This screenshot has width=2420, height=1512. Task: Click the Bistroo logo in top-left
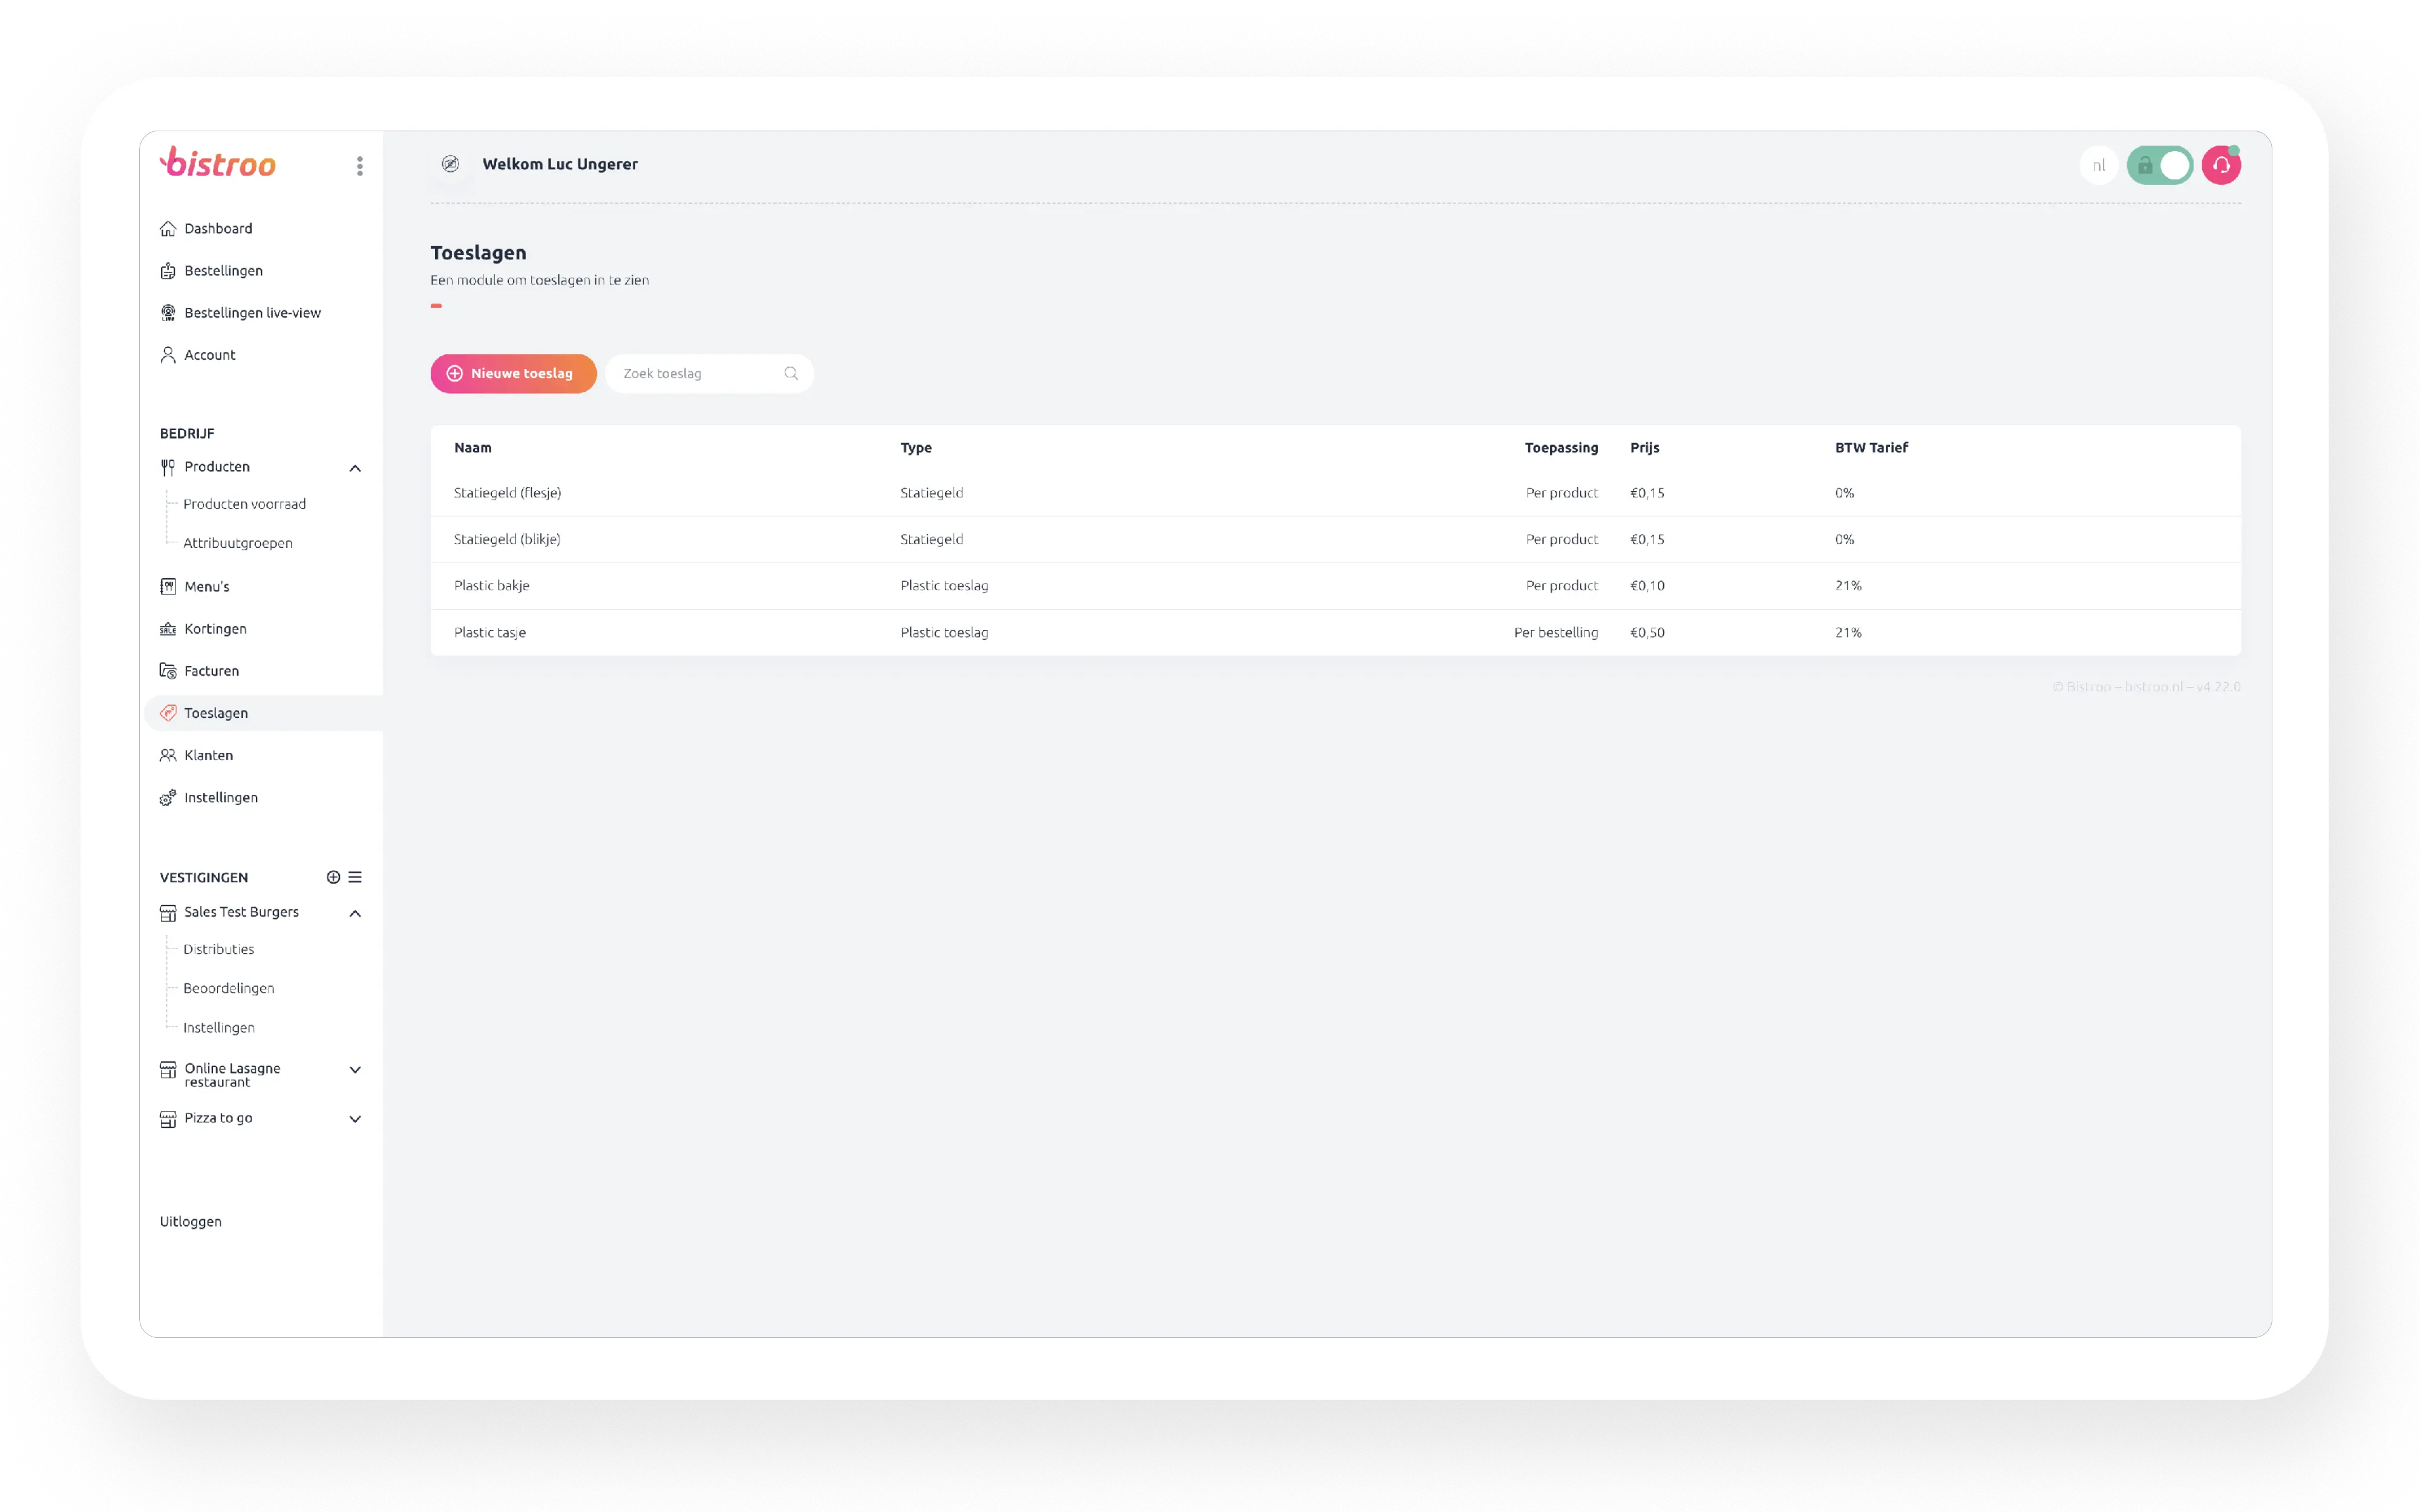(218, 164)
